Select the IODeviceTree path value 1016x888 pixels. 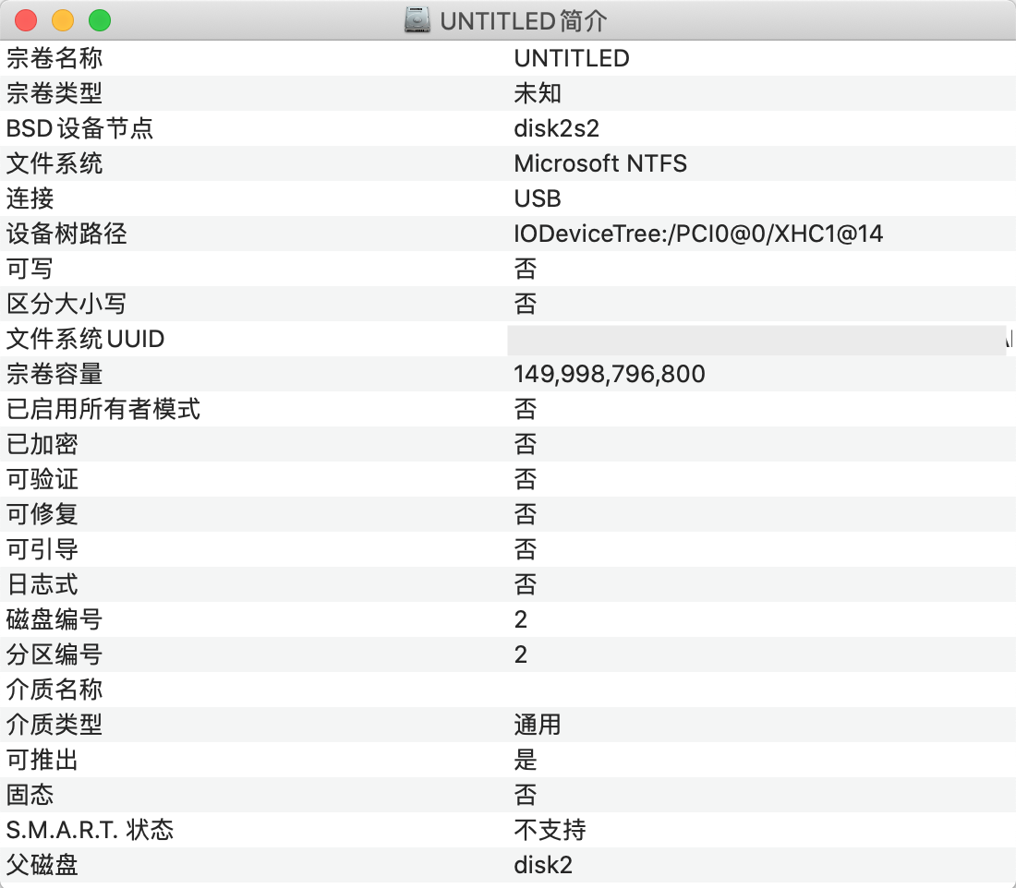click(698, 234)
